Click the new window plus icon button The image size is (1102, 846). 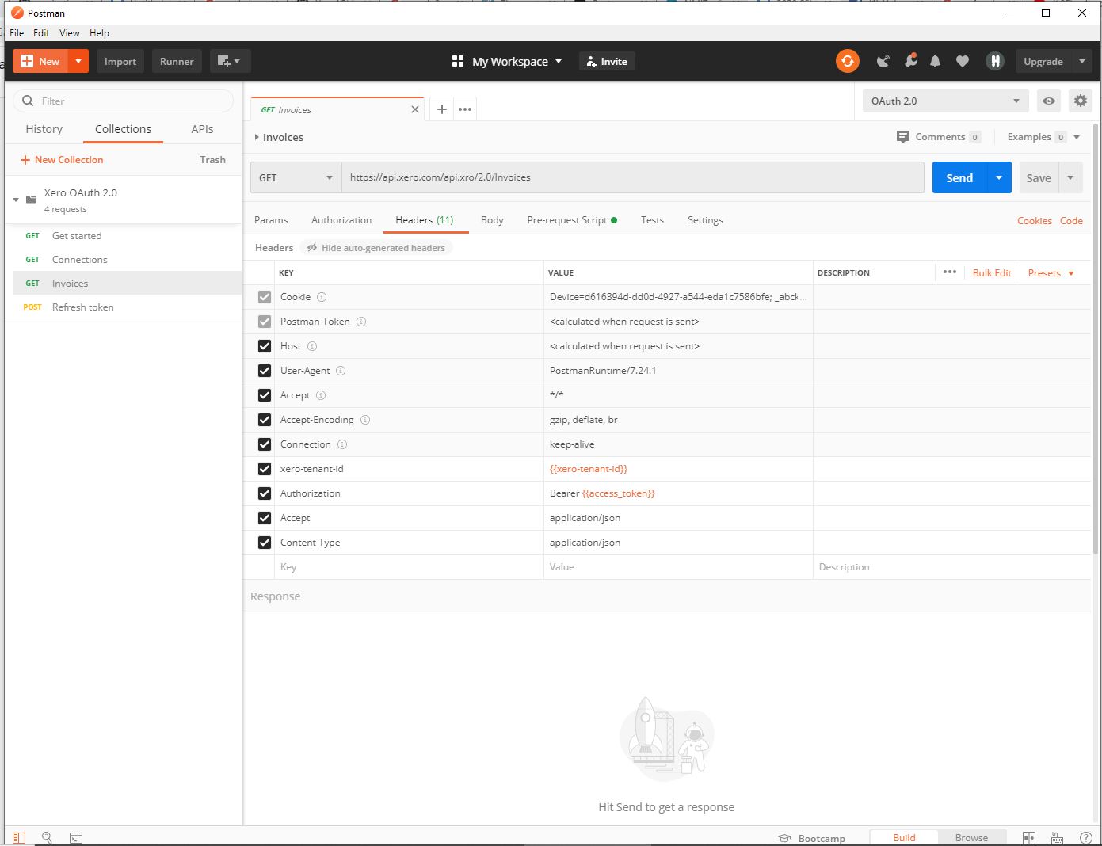230,61
